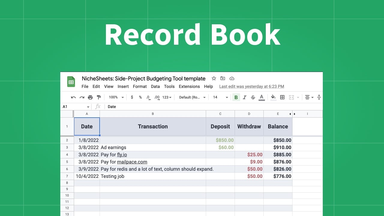
Task: Click the fx function icon
Action: tap(97, 106)
